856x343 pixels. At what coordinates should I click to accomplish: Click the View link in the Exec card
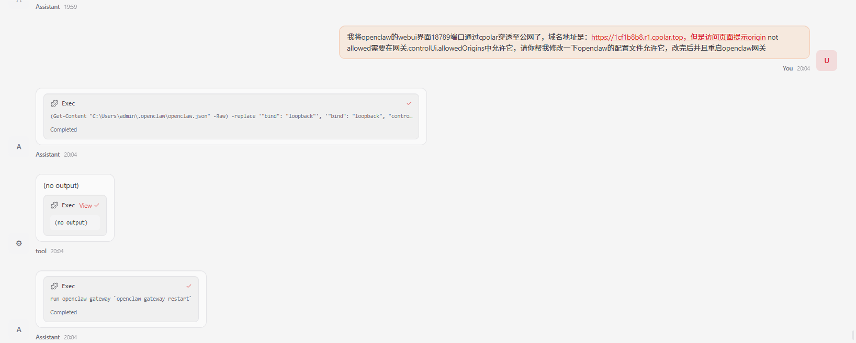[x=85, y=206]
